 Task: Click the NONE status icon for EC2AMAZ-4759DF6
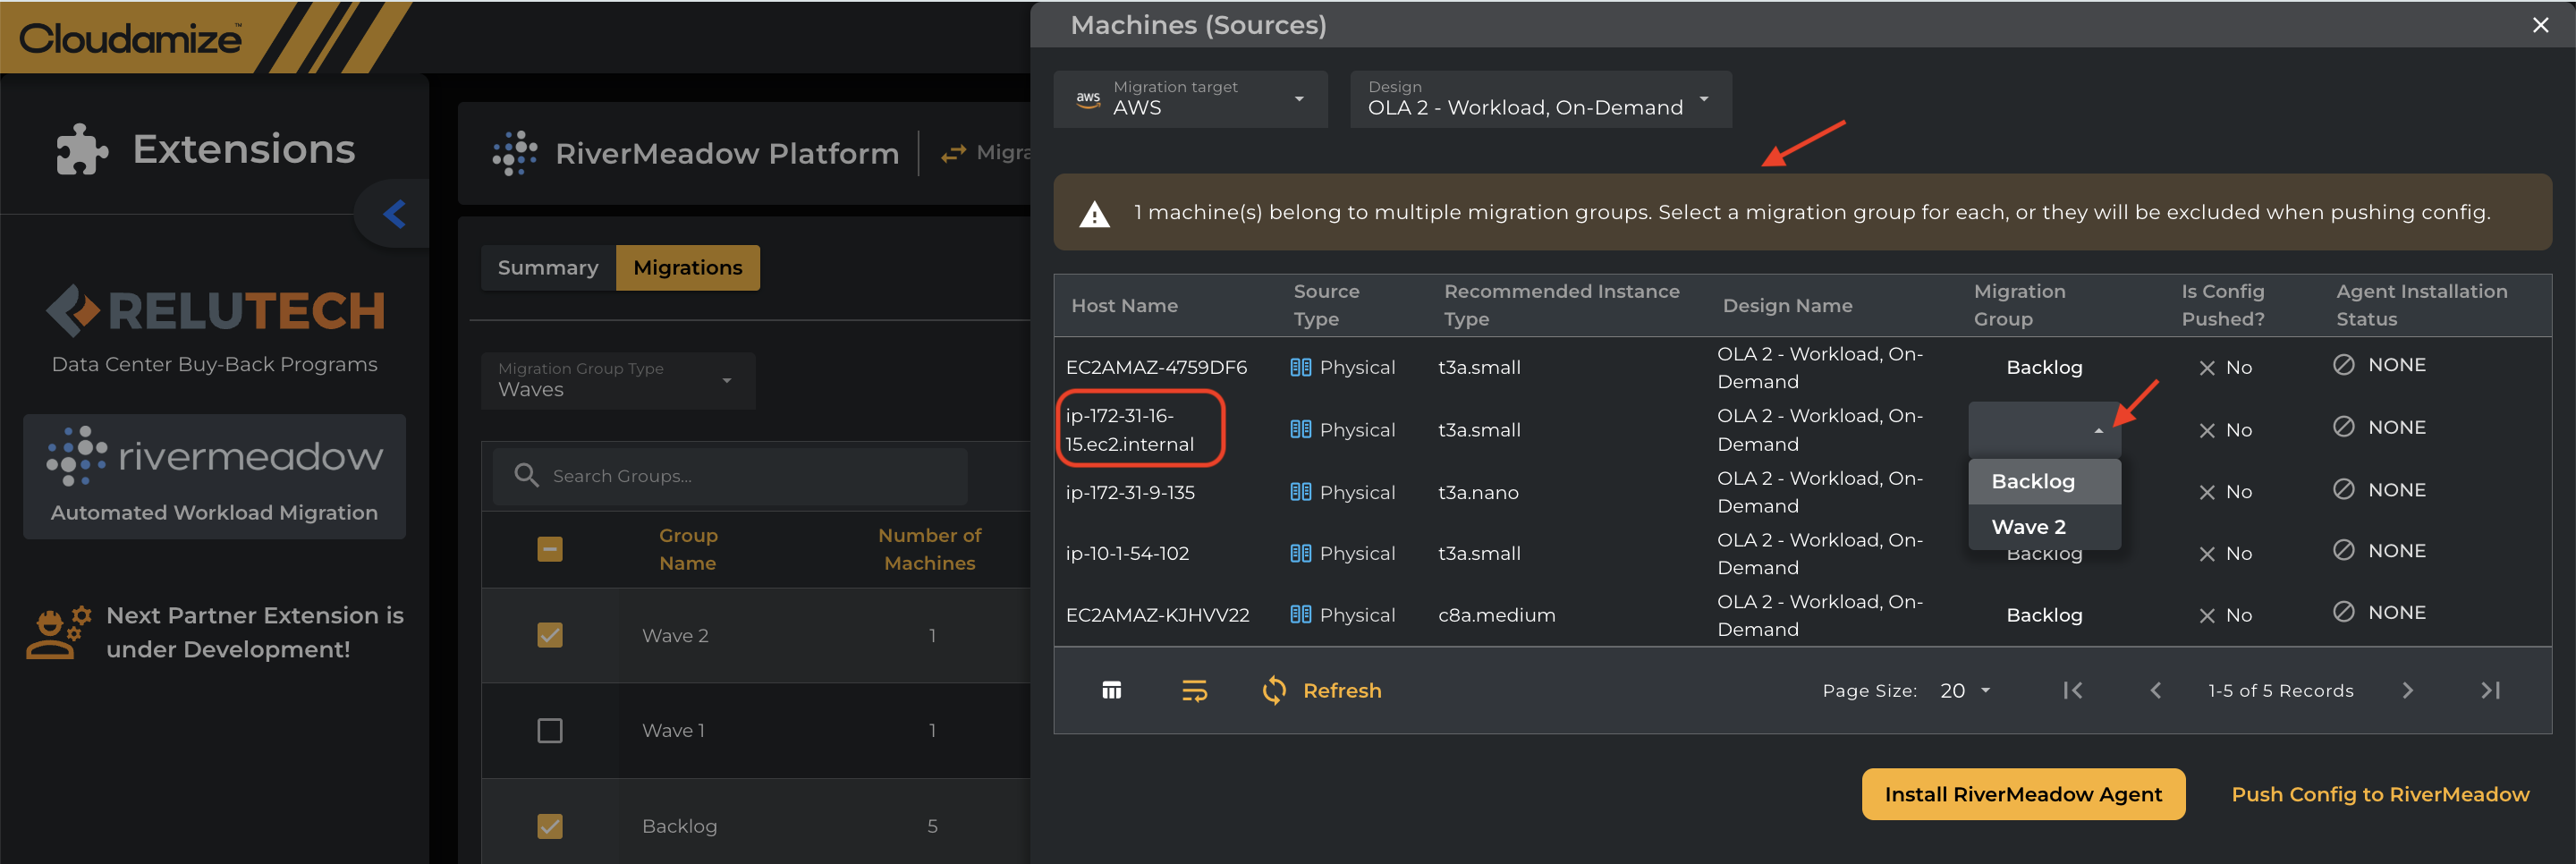click(2343, 365)
